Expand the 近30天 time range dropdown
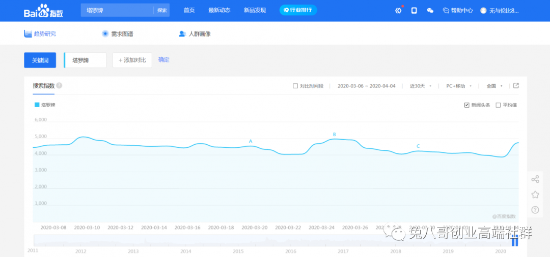Image resolution: width=550 pixels, height=257 pixels. coord(421,86)
